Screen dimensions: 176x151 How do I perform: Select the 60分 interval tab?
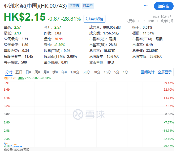[x=86, y=72]
